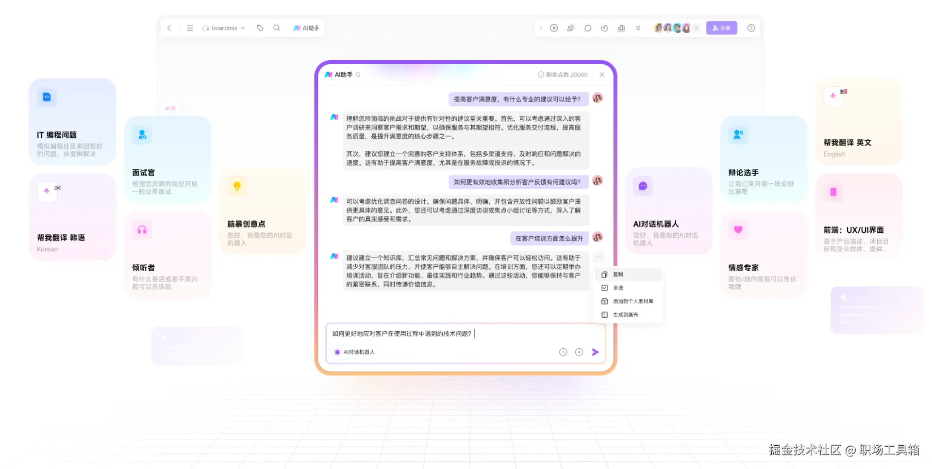Open the boardmix title dropdown arrow

pyautogui.click(x=243, y=28)
